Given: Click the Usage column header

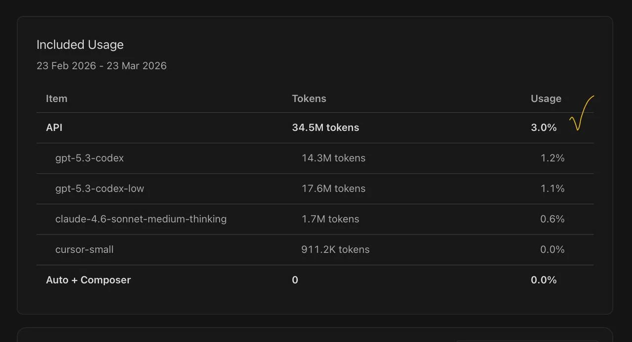Looking at the screenshot, I should coord(546,98).
